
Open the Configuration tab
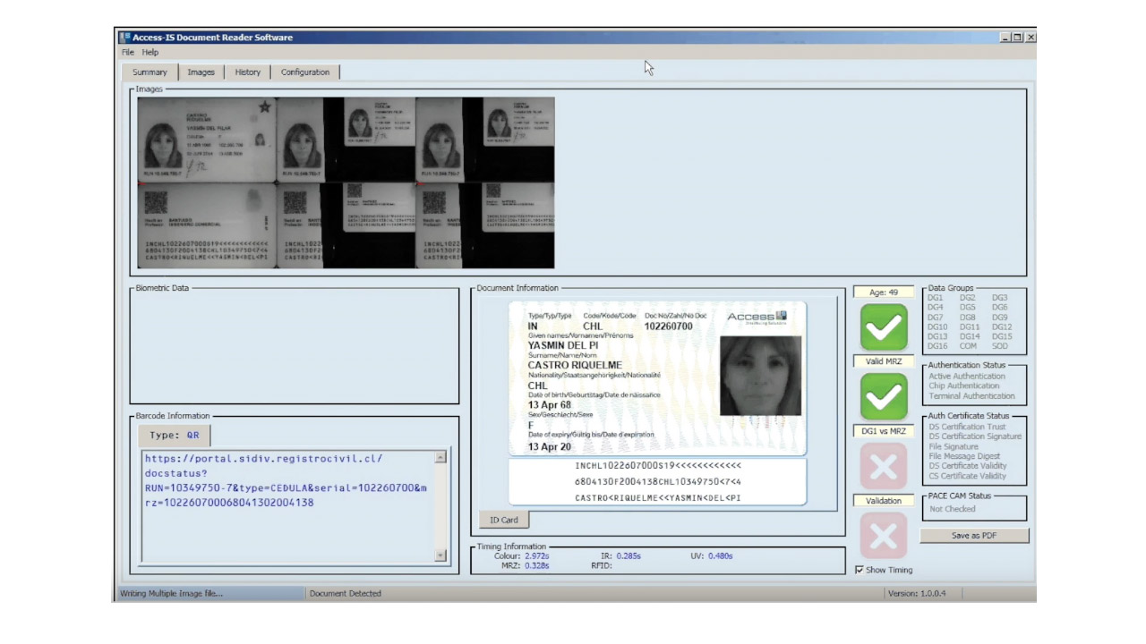(305, 72)
